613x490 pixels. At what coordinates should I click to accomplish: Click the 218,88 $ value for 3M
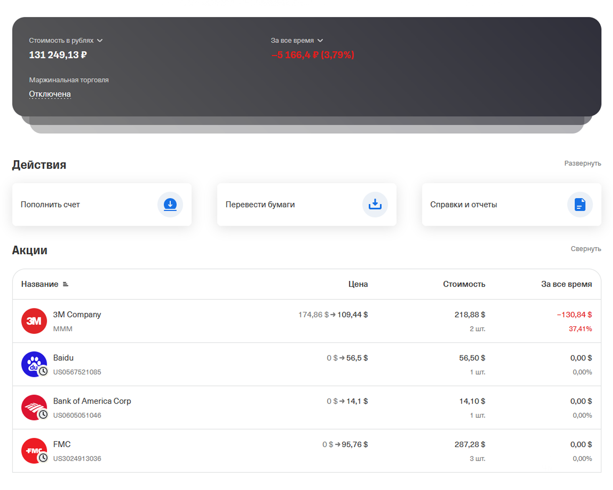(x=470, y=314)
